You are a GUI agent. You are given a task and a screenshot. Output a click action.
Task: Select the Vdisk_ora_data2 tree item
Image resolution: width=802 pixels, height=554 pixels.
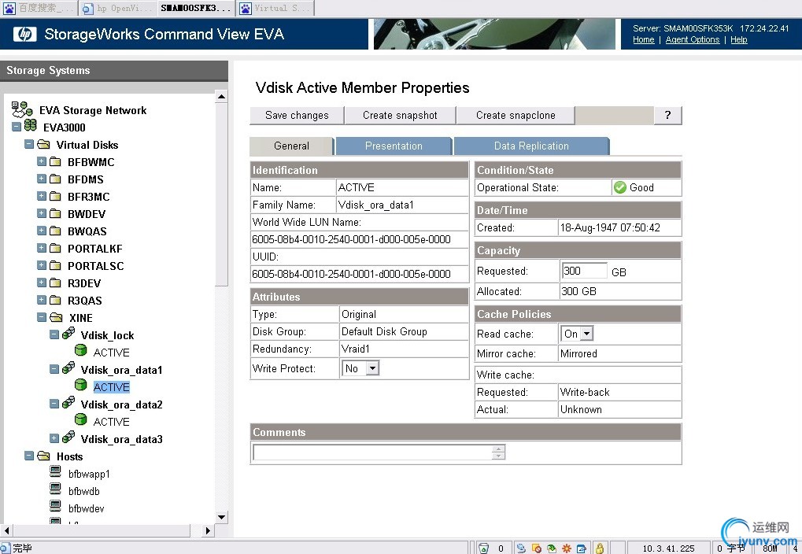pos(122,404)
